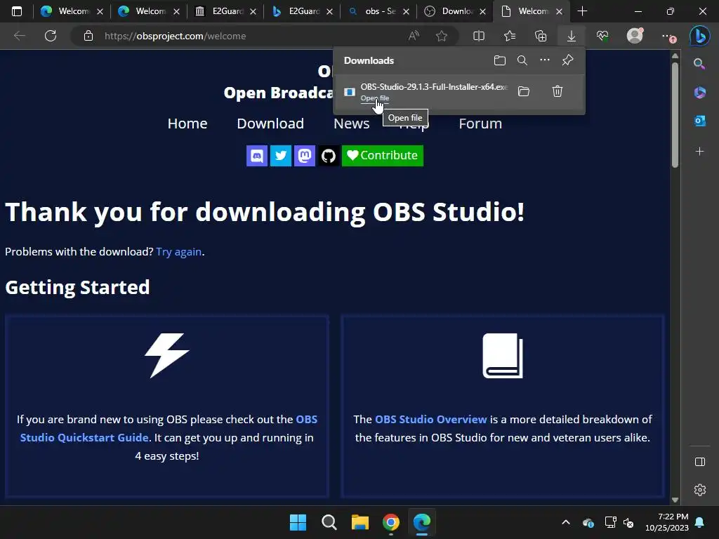Click the page vertical scrollbar thumb
719x539 pixels.
point(675,114)
